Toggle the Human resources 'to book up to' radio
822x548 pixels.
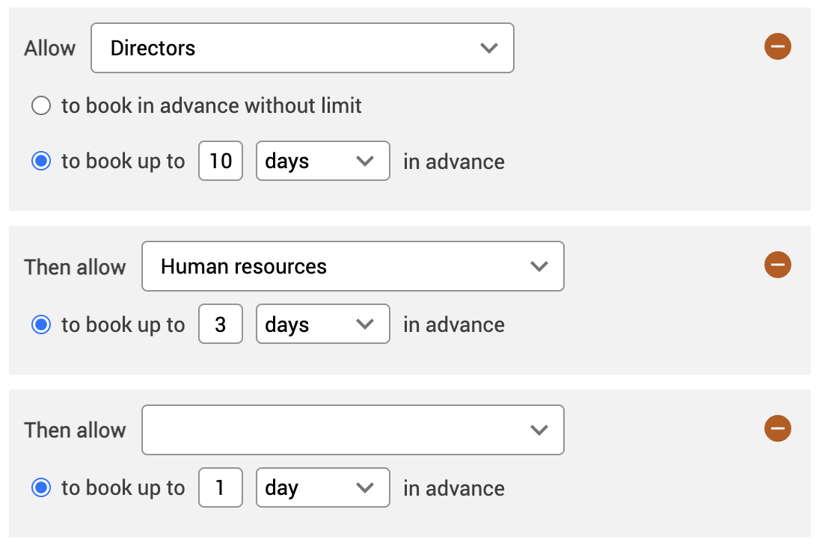pyautogui.click(x=41, y=324)
